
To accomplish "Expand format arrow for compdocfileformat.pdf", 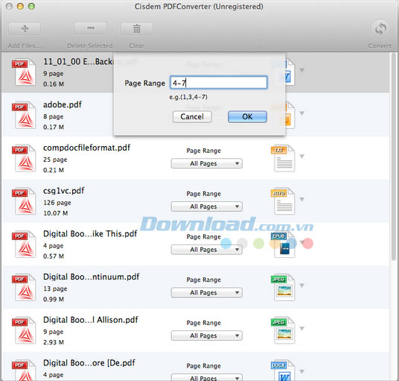I will tap(301, 157).
